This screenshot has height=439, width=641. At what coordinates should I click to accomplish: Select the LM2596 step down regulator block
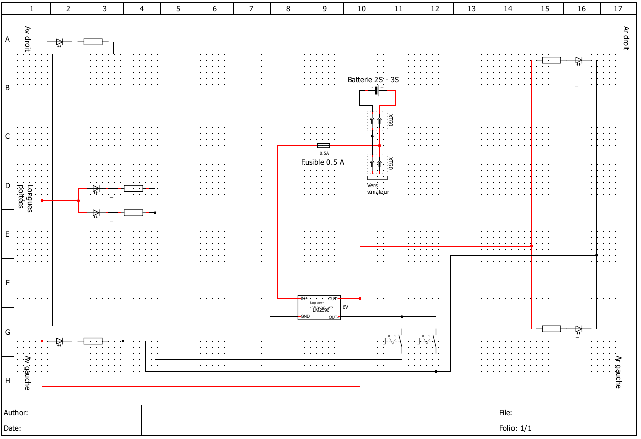coord(319,308)
